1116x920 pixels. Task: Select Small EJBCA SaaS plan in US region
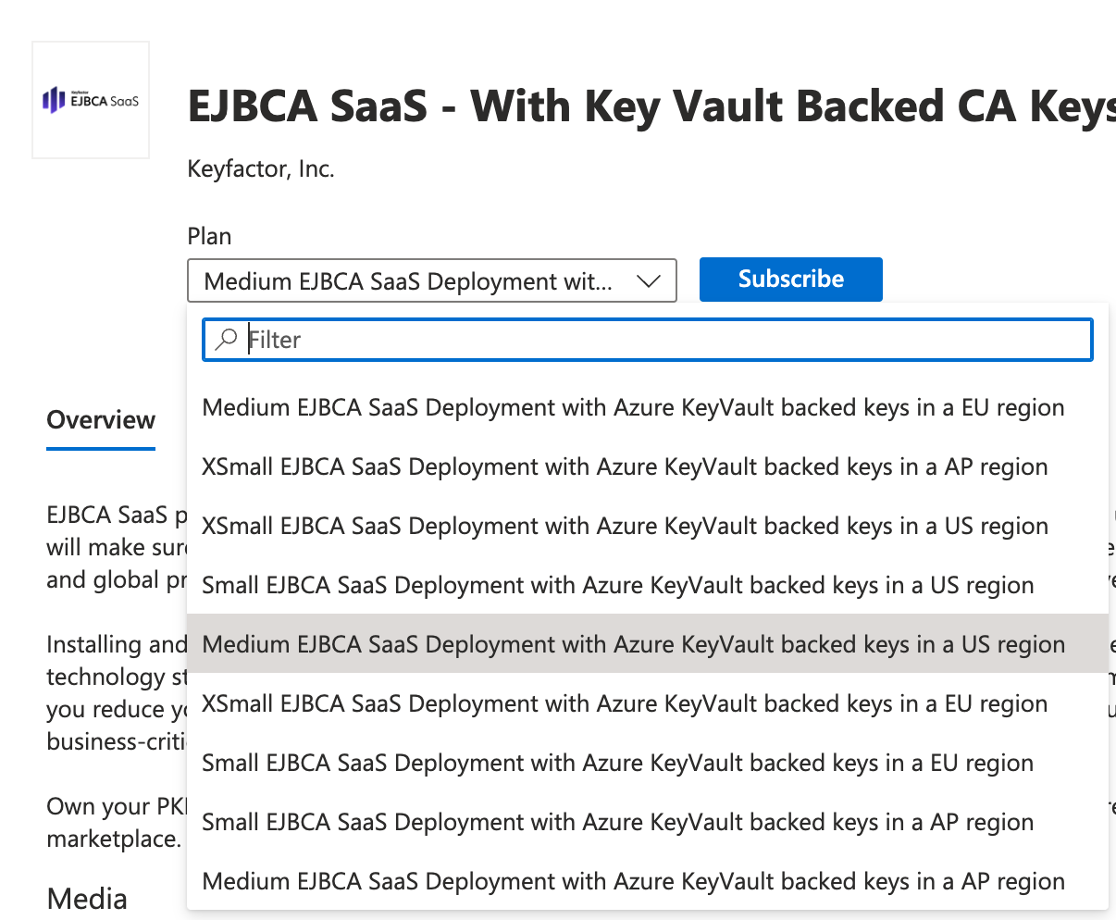point(618,584)
